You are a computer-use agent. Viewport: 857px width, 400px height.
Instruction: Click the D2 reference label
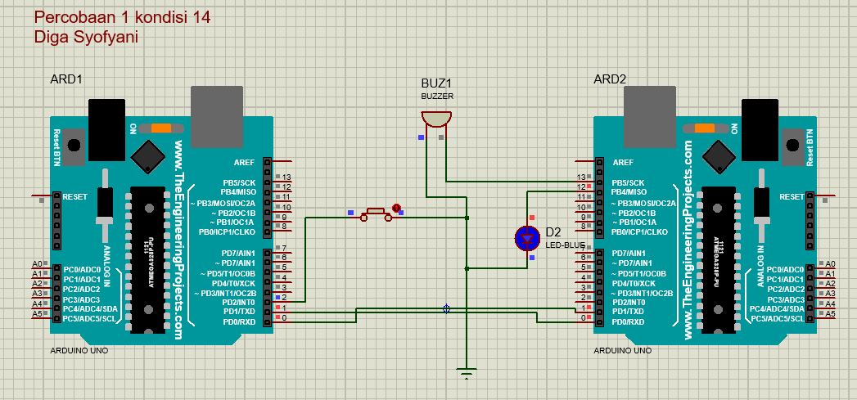tap(553, 231)
